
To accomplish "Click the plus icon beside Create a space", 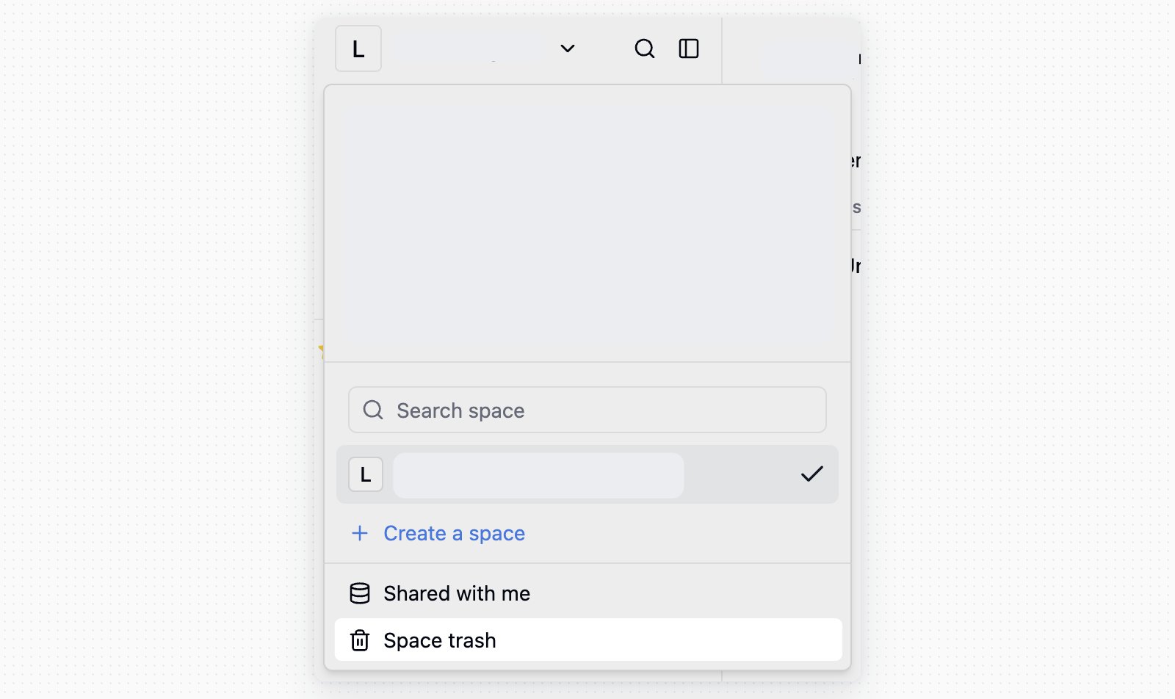I will pos(360,533).
